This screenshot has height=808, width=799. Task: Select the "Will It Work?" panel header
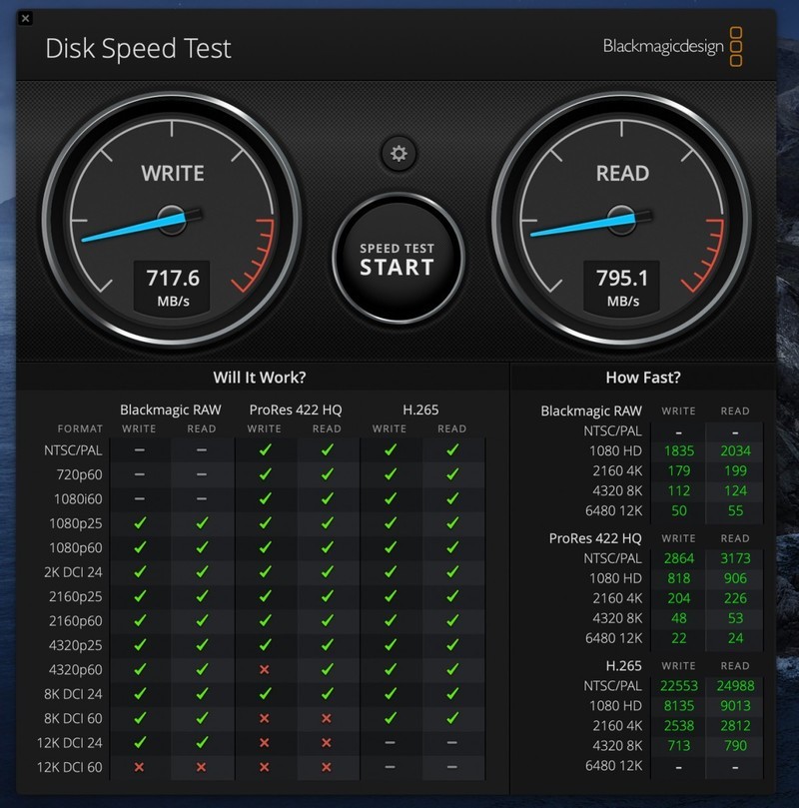260,378
